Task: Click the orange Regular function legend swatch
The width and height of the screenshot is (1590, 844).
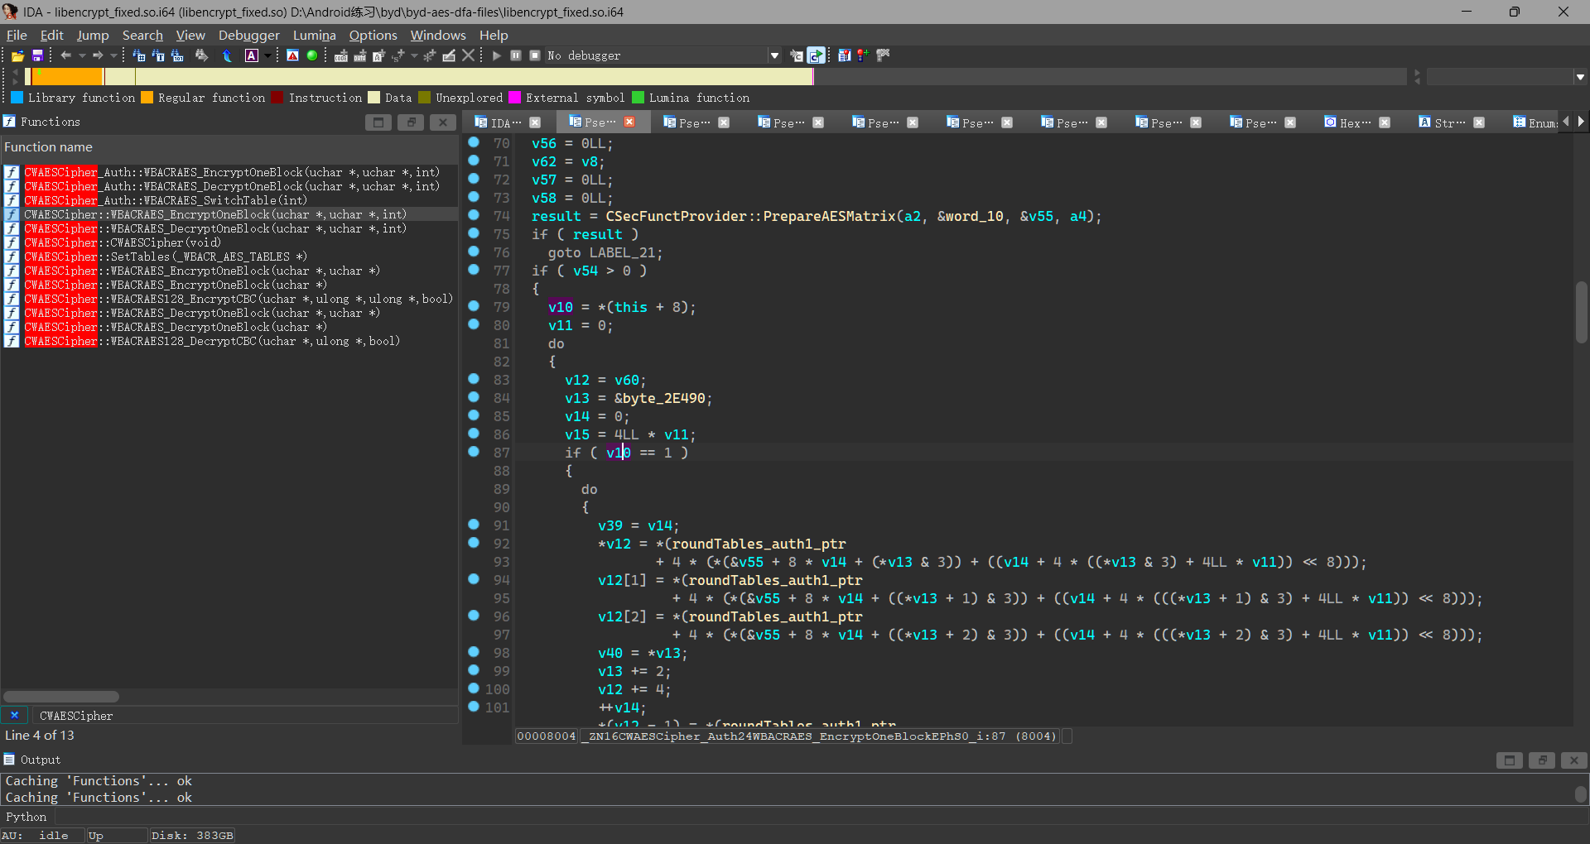Action: click(147, 98)
